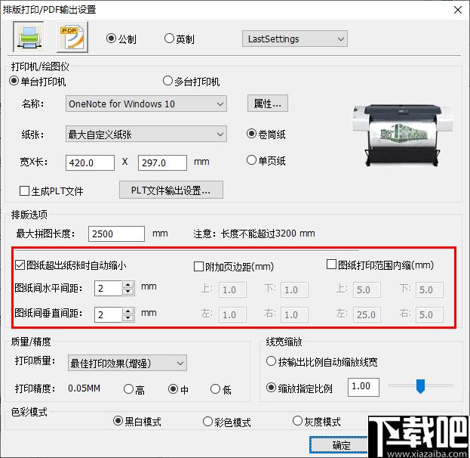
Task: Enable the 附加页边距 checkbox
Action: click(x=199, y=266)
